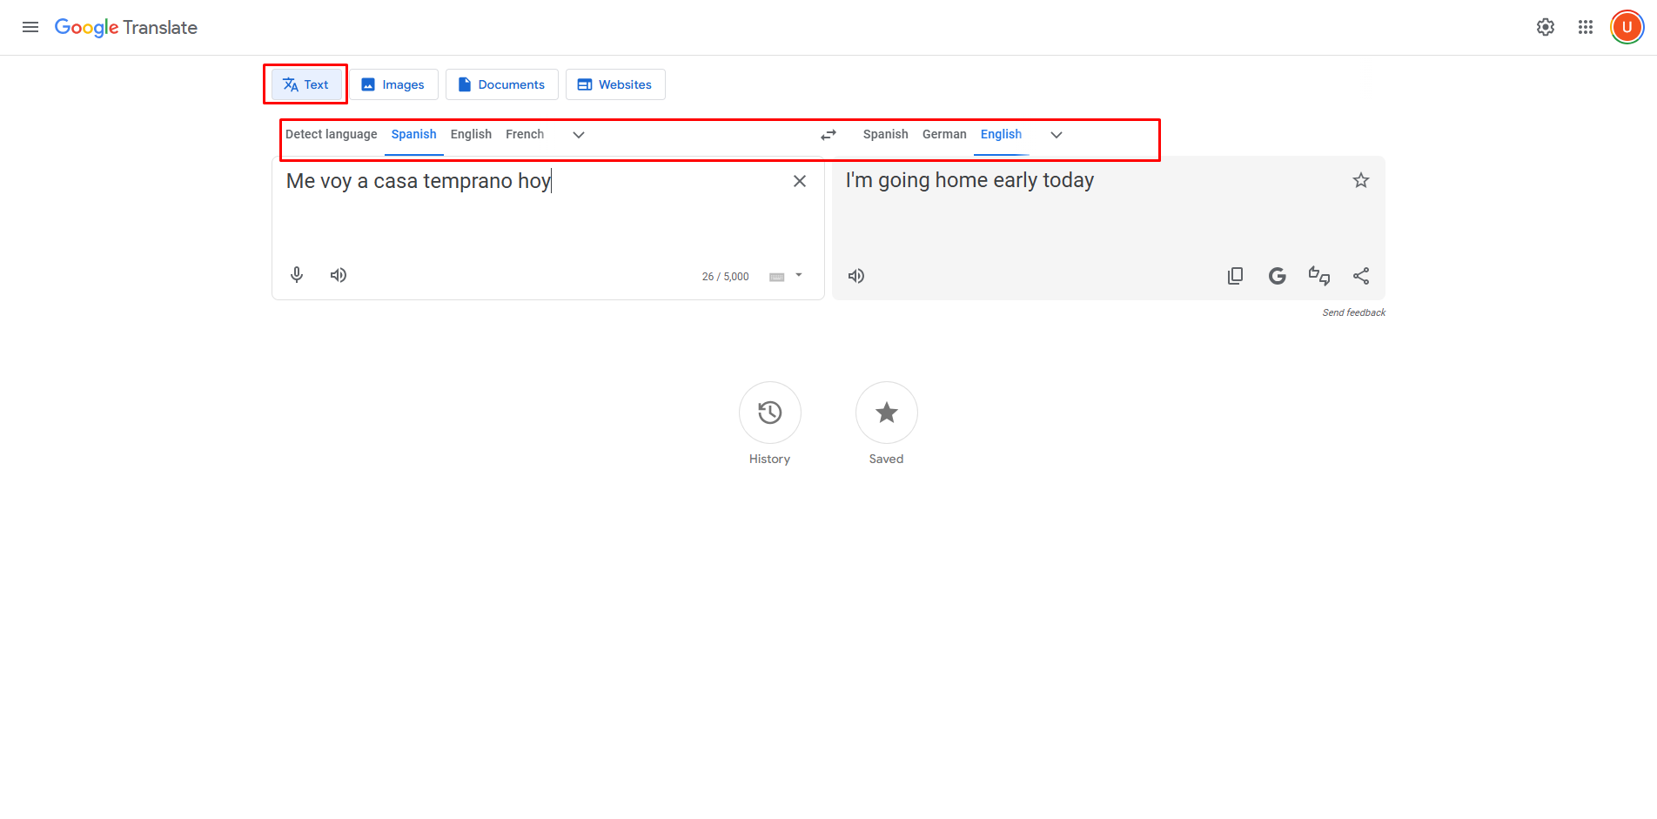Swap the source and target languages
This screenshot has width=1657, height=819.
(x=828, y=135)
